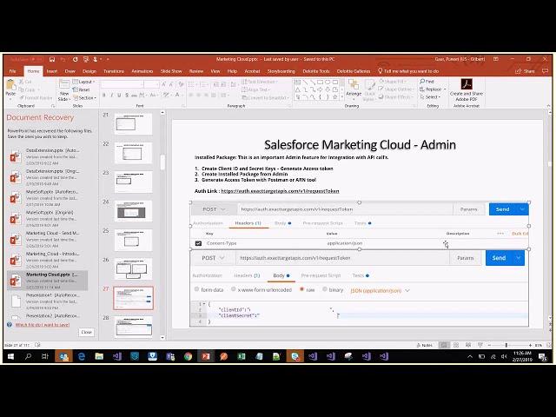Click Notes button in status bar

tap(425, 345)
